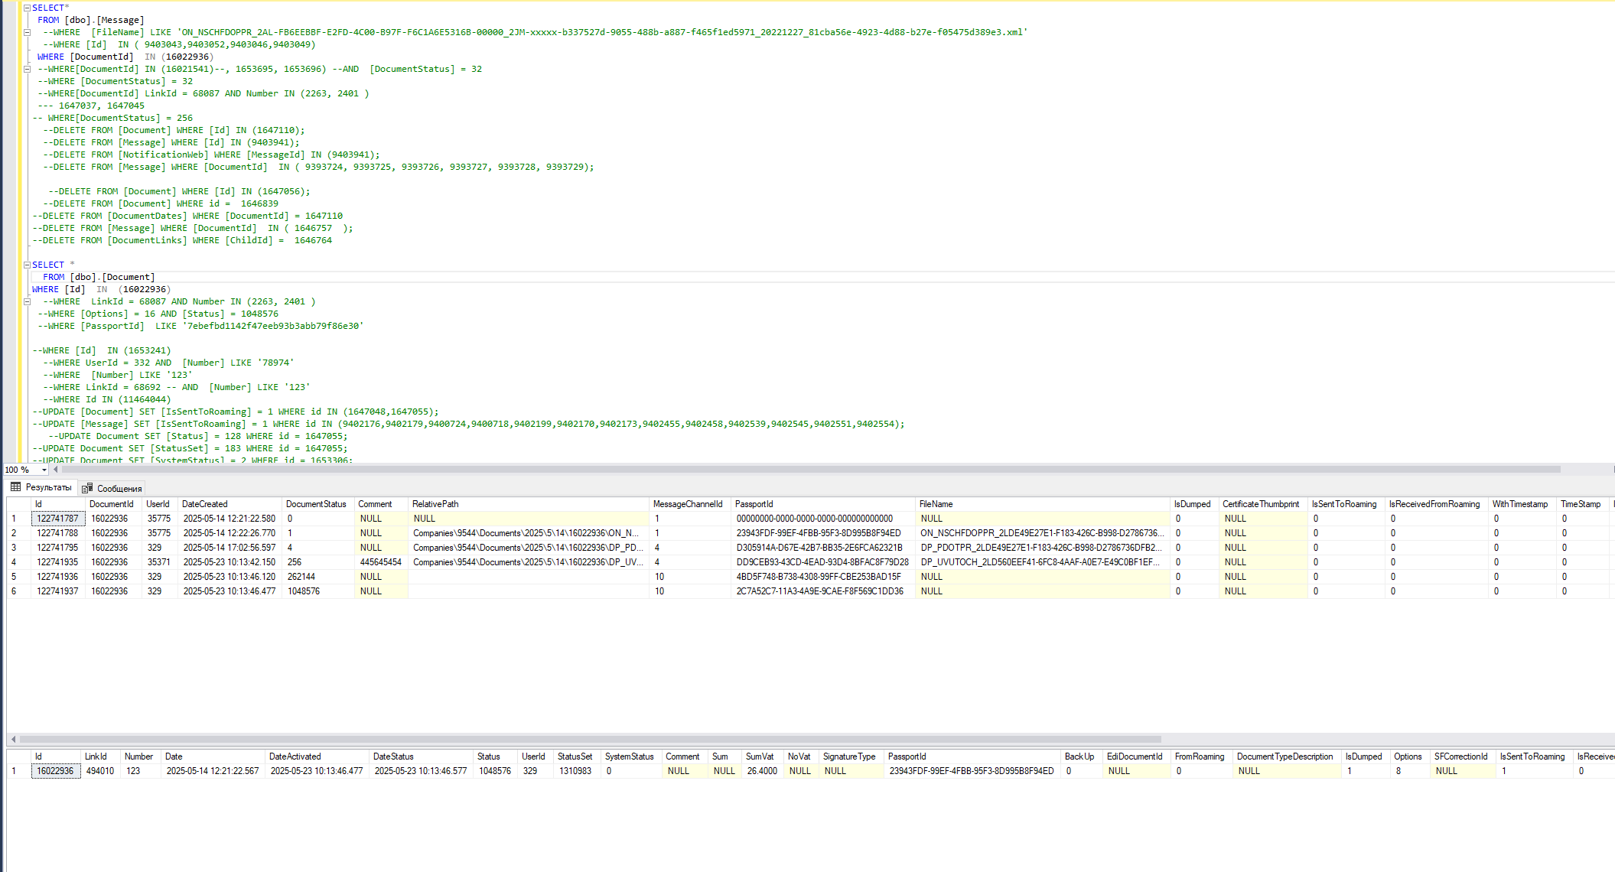This screenshot has width=1615, height=872.
Task: Click the query editor horizontal scrollbar track
Action: [811, 470]
